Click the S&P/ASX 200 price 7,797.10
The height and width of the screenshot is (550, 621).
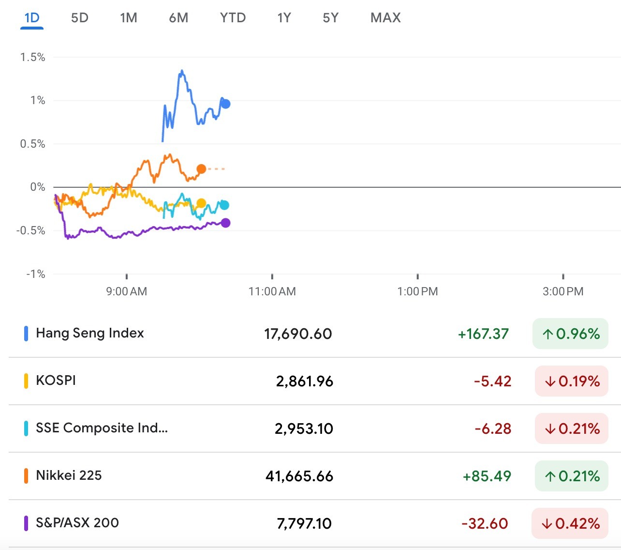click(x=304, y=523)
